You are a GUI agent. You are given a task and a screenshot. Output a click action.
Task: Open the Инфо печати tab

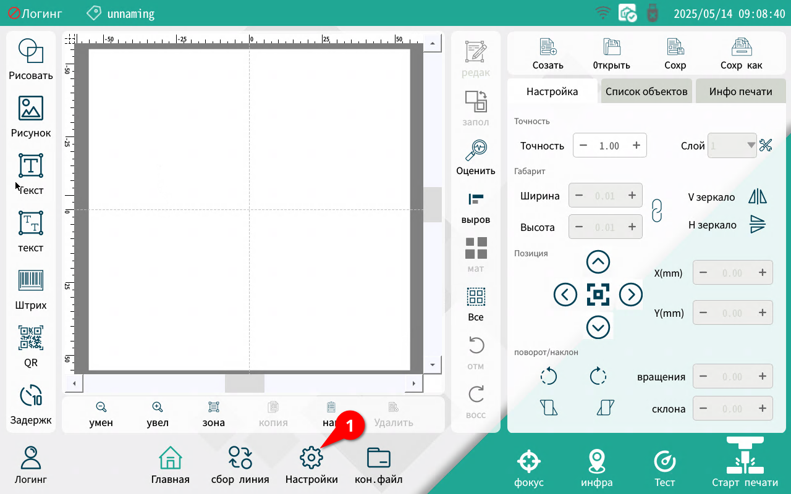click(740, 91)
